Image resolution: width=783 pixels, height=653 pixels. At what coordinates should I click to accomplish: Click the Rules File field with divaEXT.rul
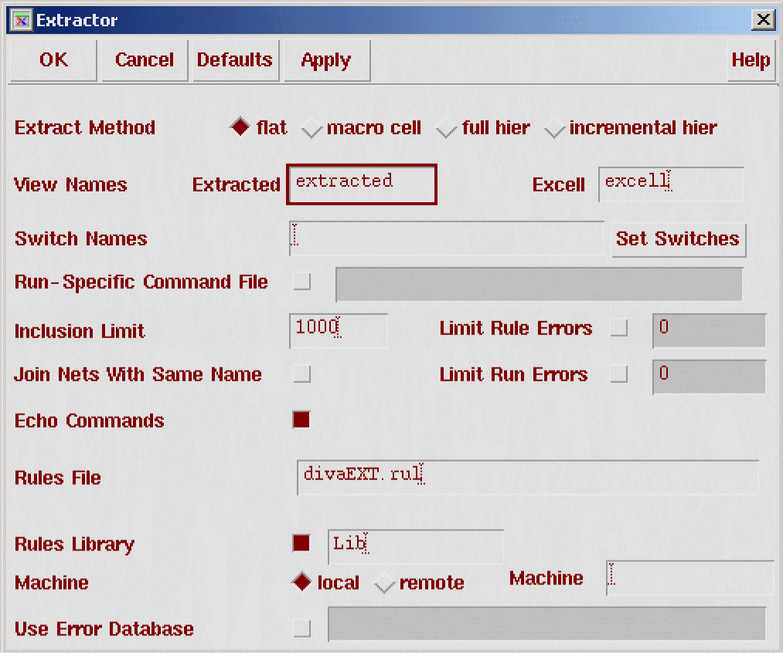528,478
